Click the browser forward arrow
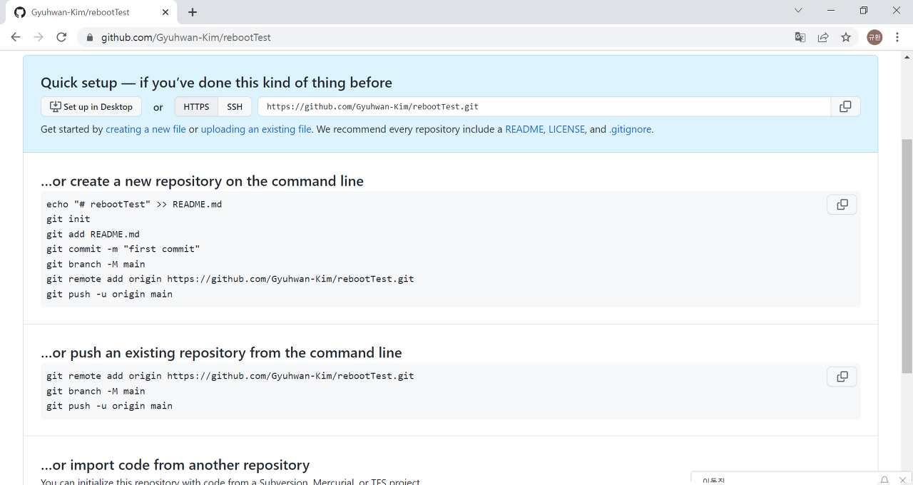The width and height of the screenshot is (913, 485). pos(39,37)
